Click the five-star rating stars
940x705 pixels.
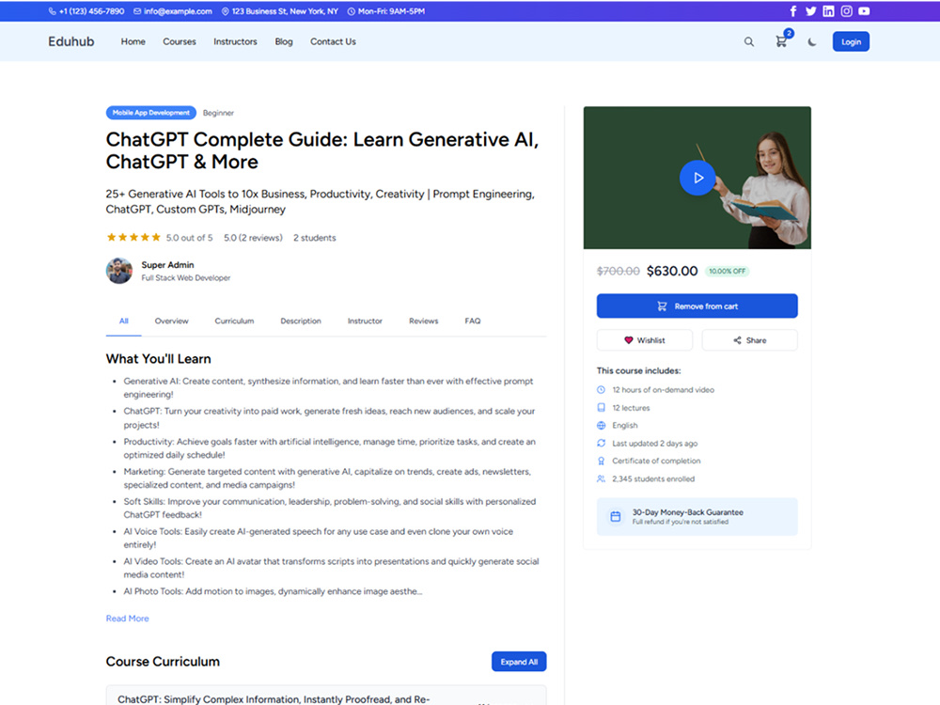click(x=133, y=238)
